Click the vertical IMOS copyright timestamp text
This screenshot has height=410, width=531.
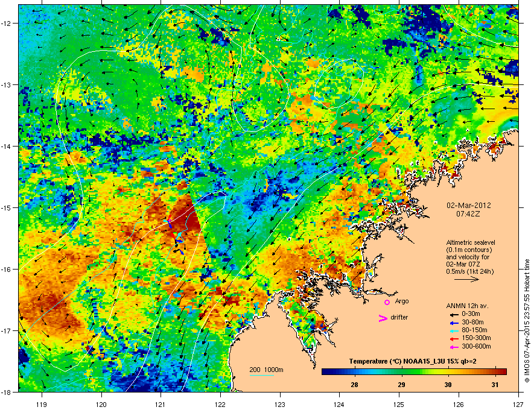[x=527, y=321]
